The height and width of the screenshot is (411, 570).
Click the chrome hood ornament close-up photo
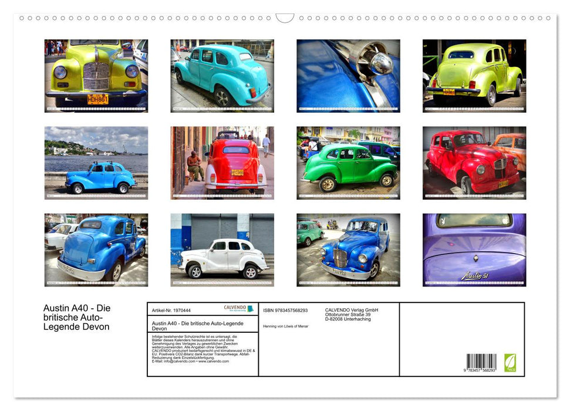click(349, 75)
